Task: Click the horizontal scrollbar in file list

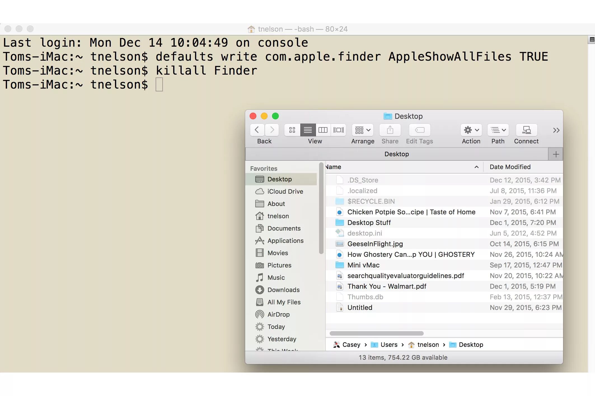Action: pos(376,333)
